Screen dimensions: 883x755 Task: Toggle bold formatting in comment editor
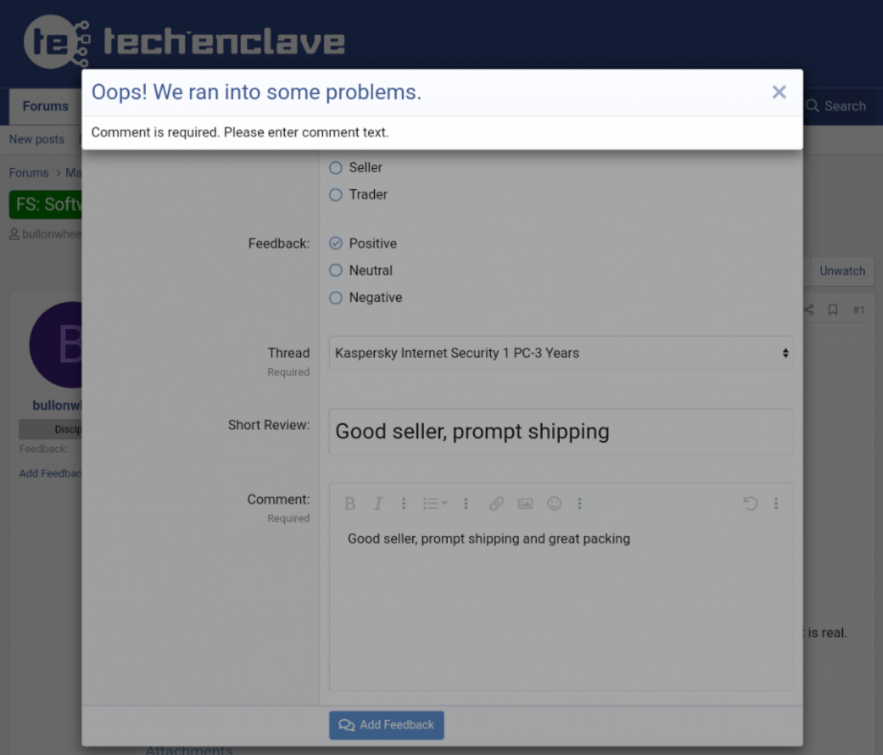[x=349, y=504]
